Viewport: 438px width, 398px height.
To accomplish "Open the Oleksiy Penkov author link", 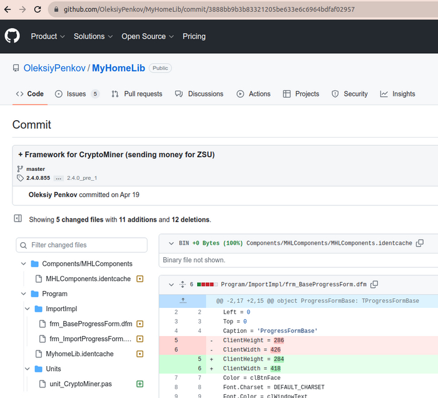I will [53, 195].
